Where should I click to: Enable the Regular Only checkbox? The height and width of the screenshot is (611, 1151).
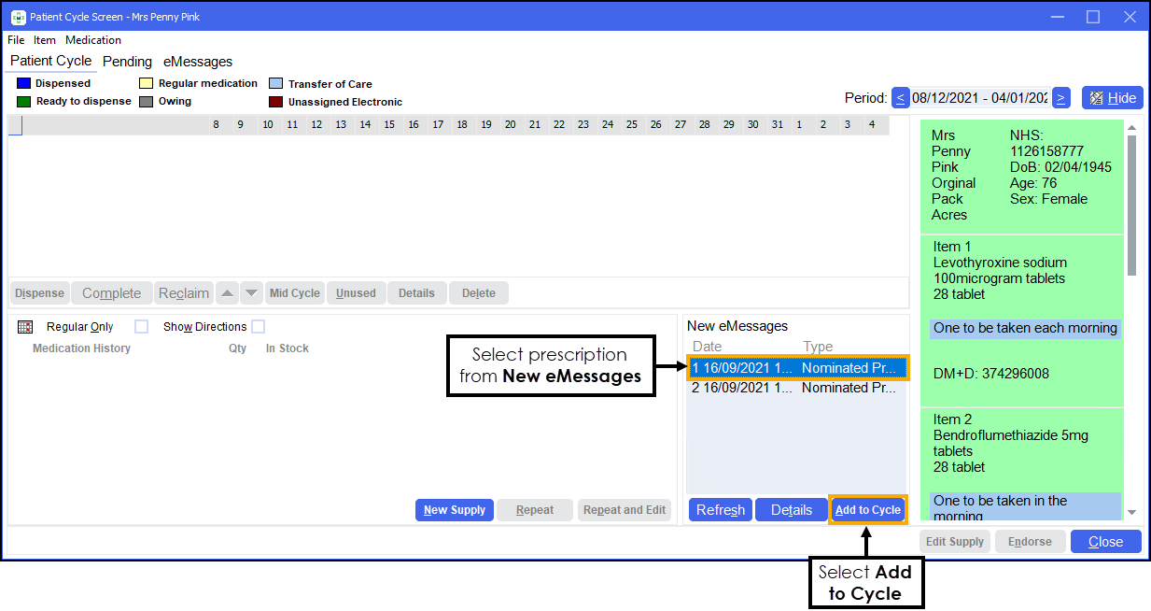141,327
